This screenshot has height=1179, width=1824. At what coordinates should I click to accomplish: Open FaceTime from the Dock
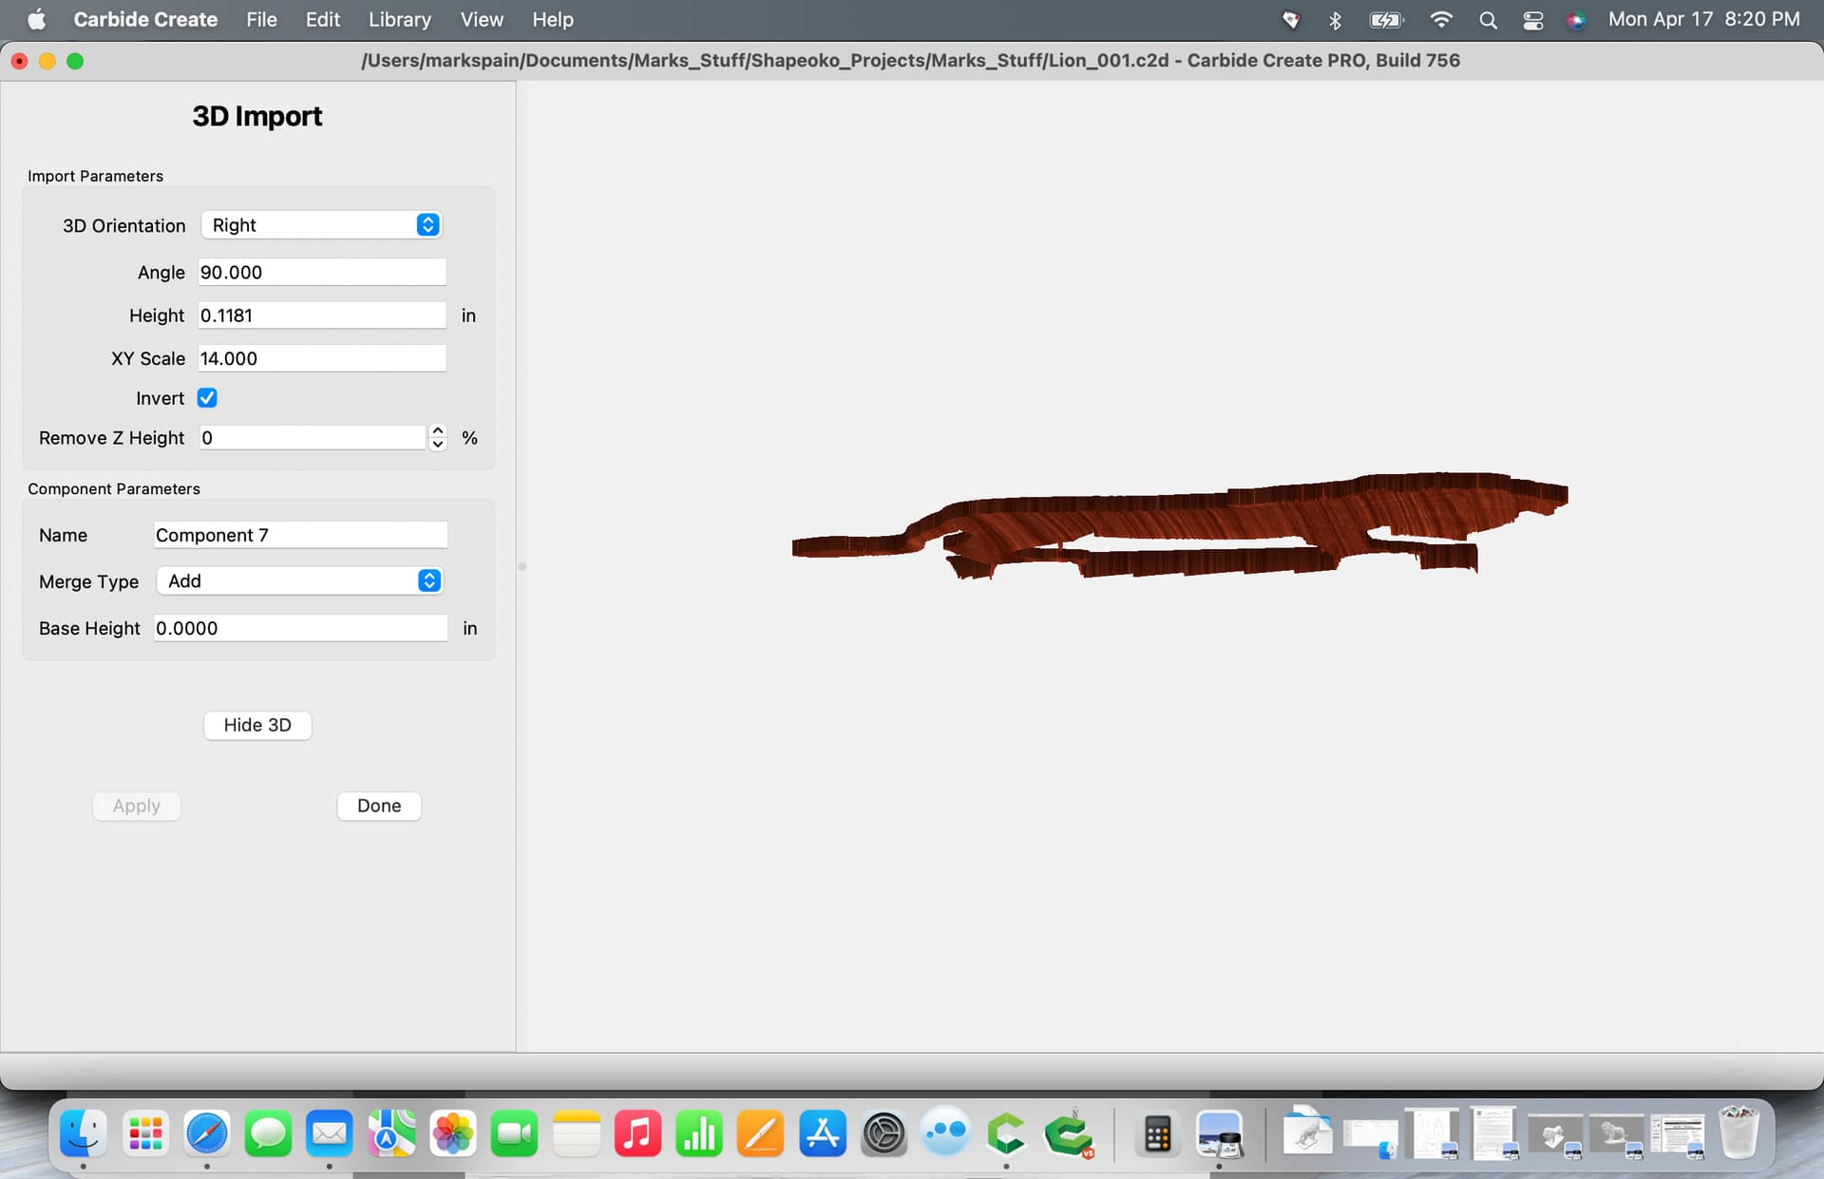pyautogui.click(x=514, y=1133)
